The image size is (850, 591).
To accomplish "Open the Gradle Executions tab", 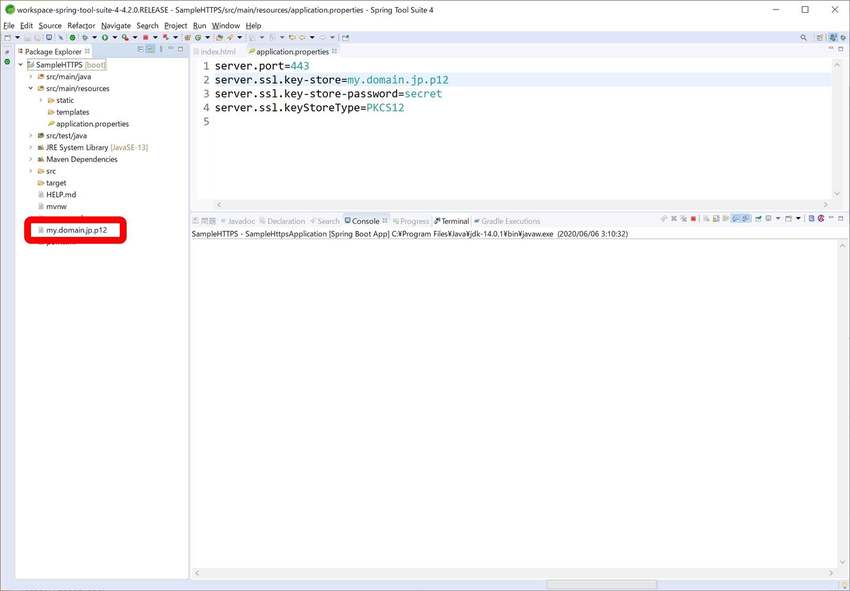I will point(507,221).
